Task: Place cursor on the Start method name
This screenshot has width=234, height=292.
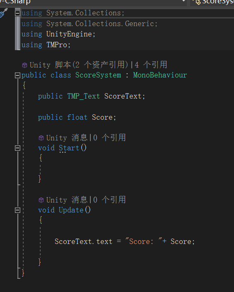Action: [x=69, y=148]
